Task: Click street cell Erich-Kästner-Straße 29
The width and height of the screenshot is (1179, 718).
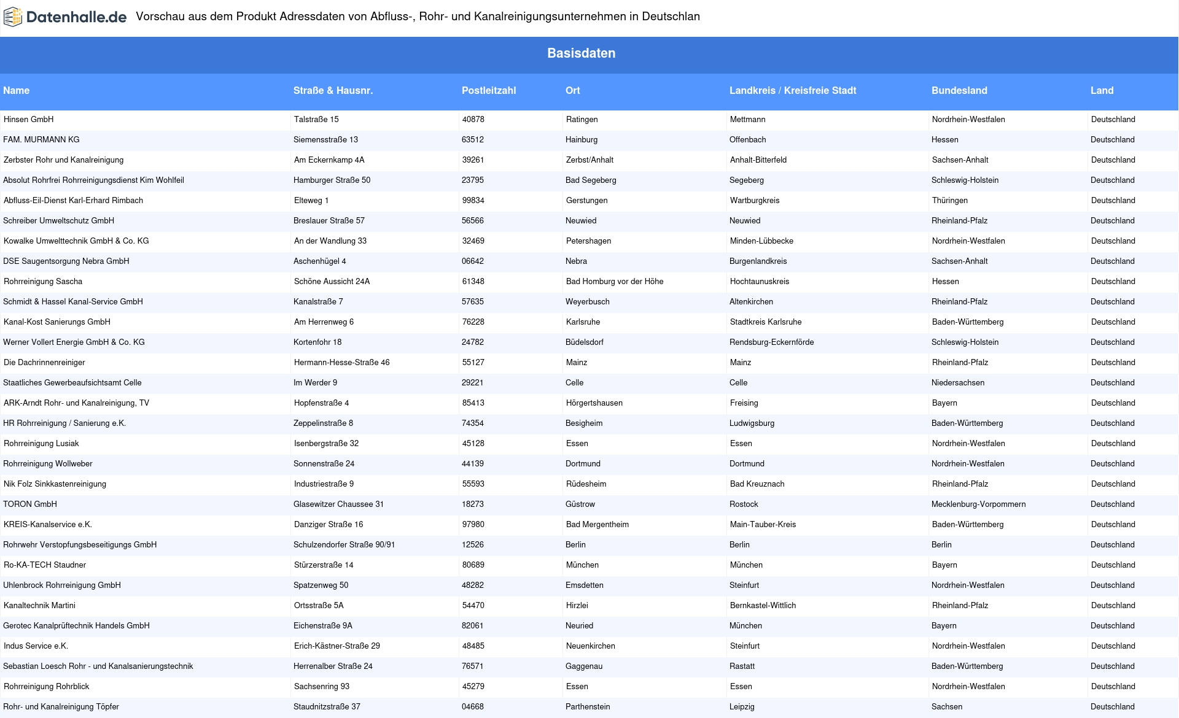Action: 337,646
